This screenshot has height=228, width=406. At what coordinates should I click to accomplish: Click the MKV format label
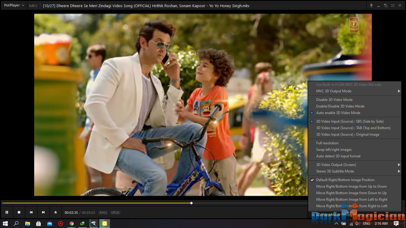33,6
